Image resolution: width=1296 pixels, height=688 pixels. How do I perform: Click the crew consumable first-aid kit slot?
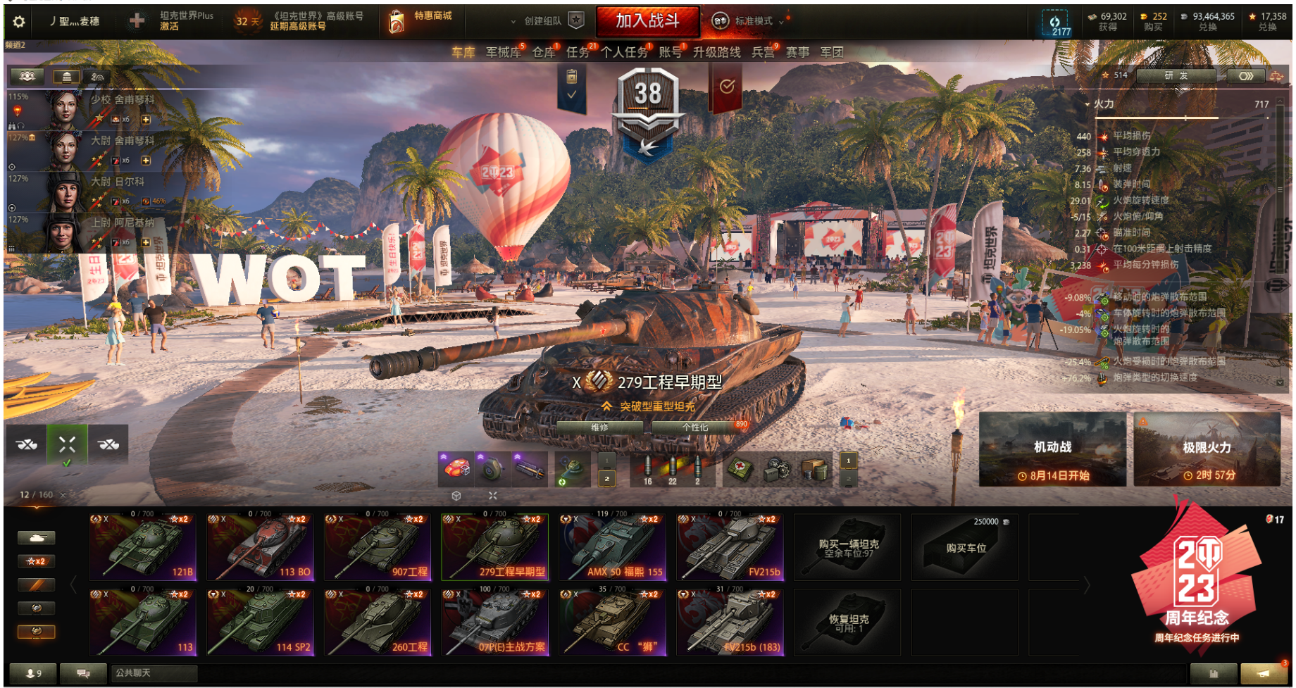740,469
